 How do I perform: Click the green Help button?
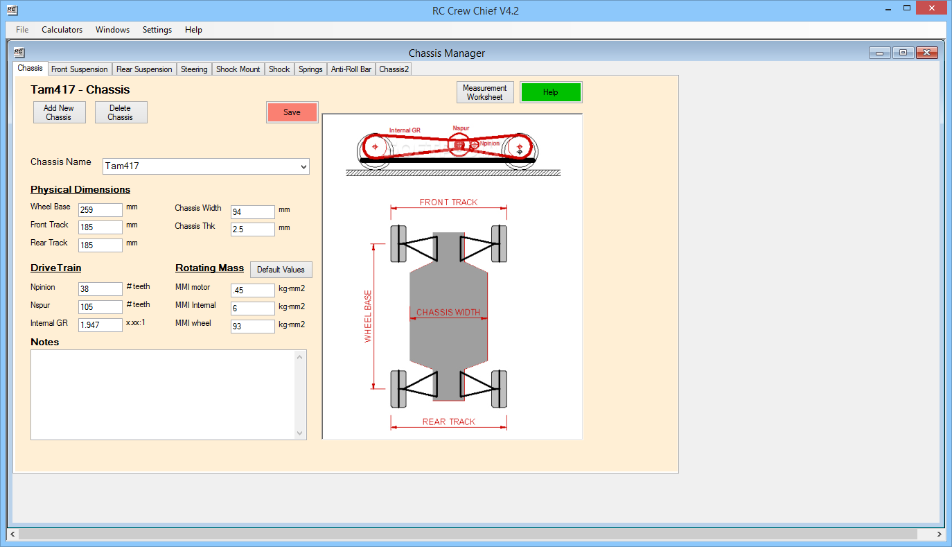pyautogui.click(x=551, y=92)
